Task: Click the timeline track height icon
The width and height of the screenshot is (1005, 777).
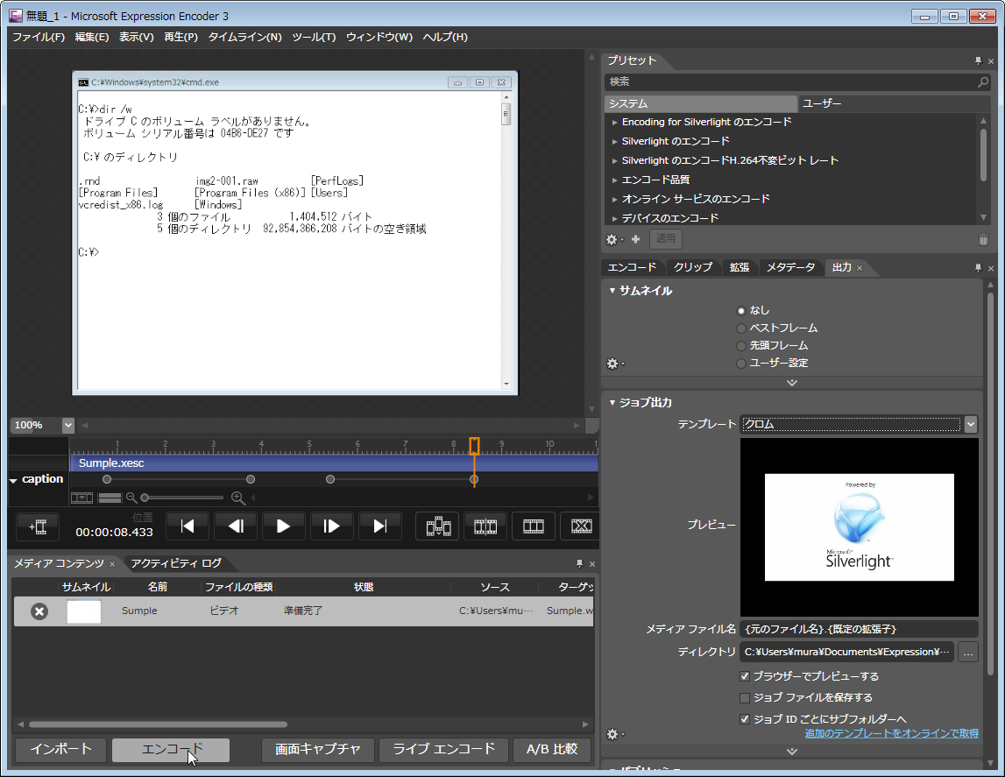Action: point(110,498)
